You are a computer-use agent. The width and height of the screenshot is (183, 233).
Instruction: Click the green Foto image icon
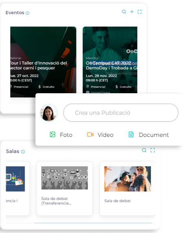[53, 134]
